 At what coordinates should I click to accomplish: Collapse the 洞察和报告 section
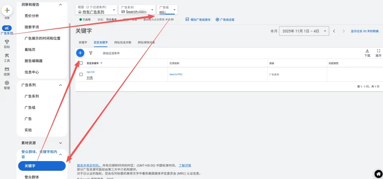61,4
